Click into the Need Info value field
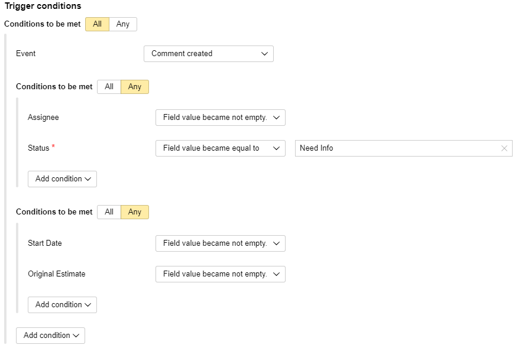The width and height of the screenshot is (515, 348). (397, 148)
